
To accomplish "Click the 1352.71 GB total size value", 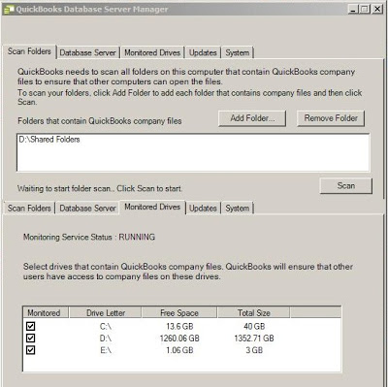I will 254,339.
